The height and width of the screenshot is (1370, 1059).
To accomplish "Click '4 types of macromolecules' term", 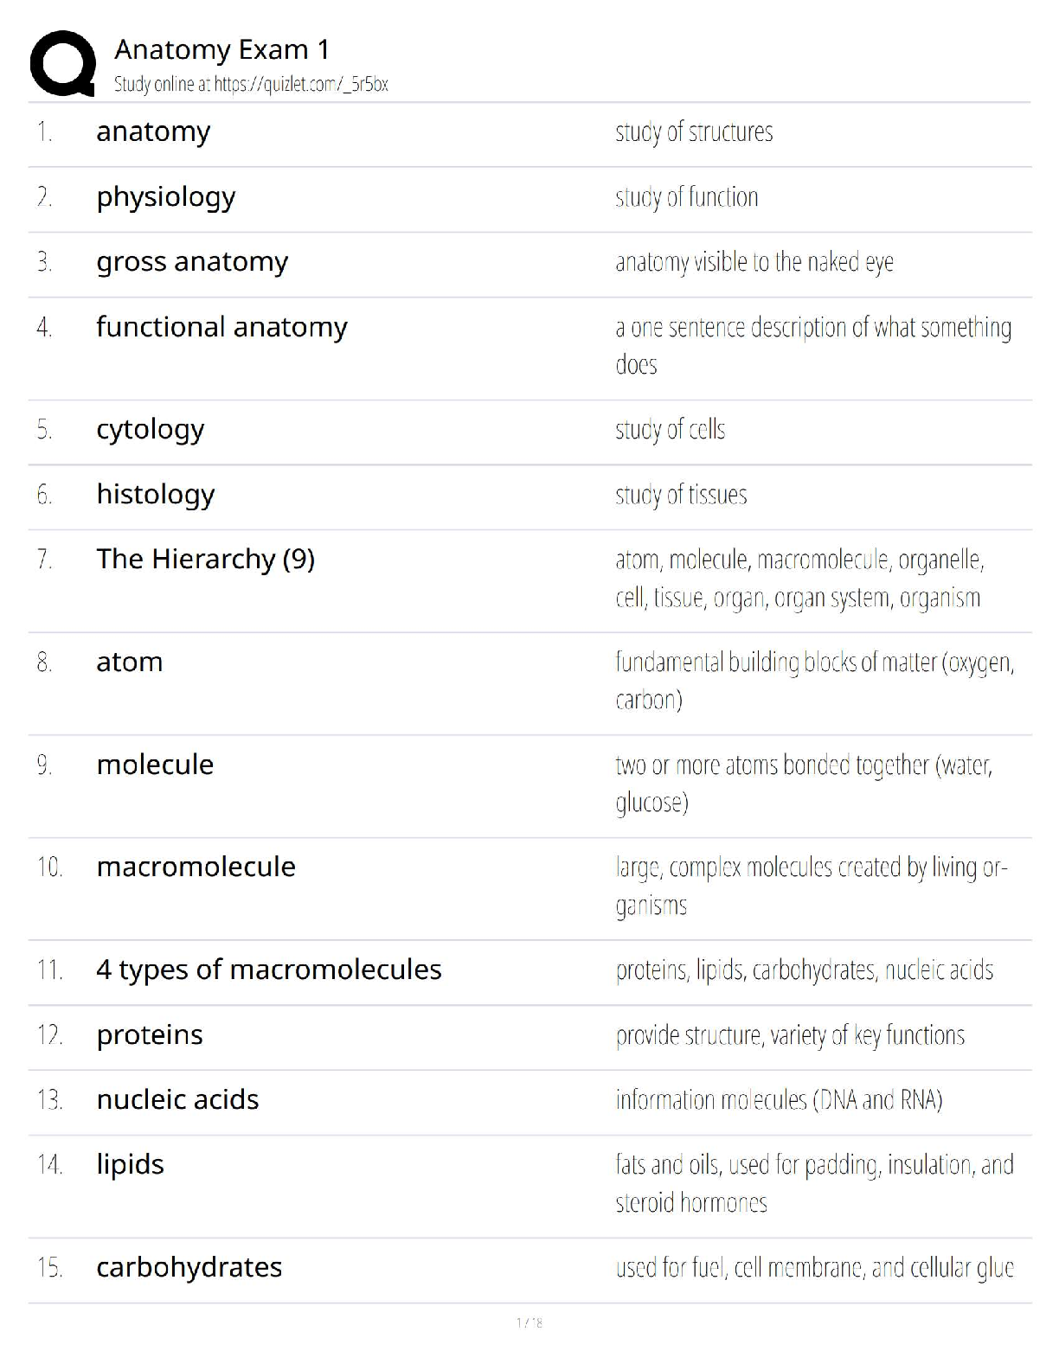I will click(x=268, y=970).
